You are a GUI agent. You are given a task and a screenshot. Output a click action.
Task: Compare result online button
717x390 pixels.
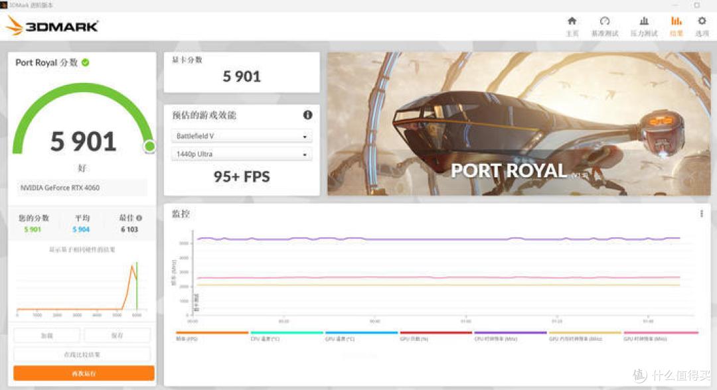[82, 354]
